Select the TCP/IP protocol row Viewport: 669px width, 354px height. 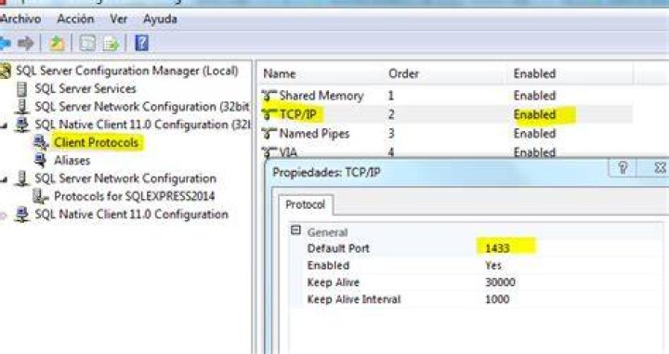[x=446, y=114]
